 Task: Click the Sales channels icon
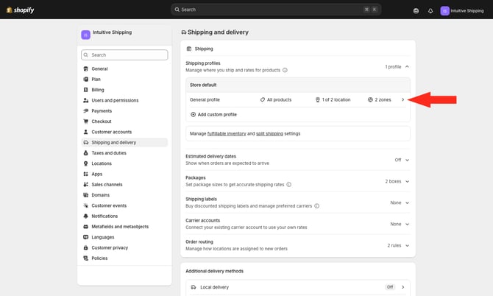[x=85, y=185]
